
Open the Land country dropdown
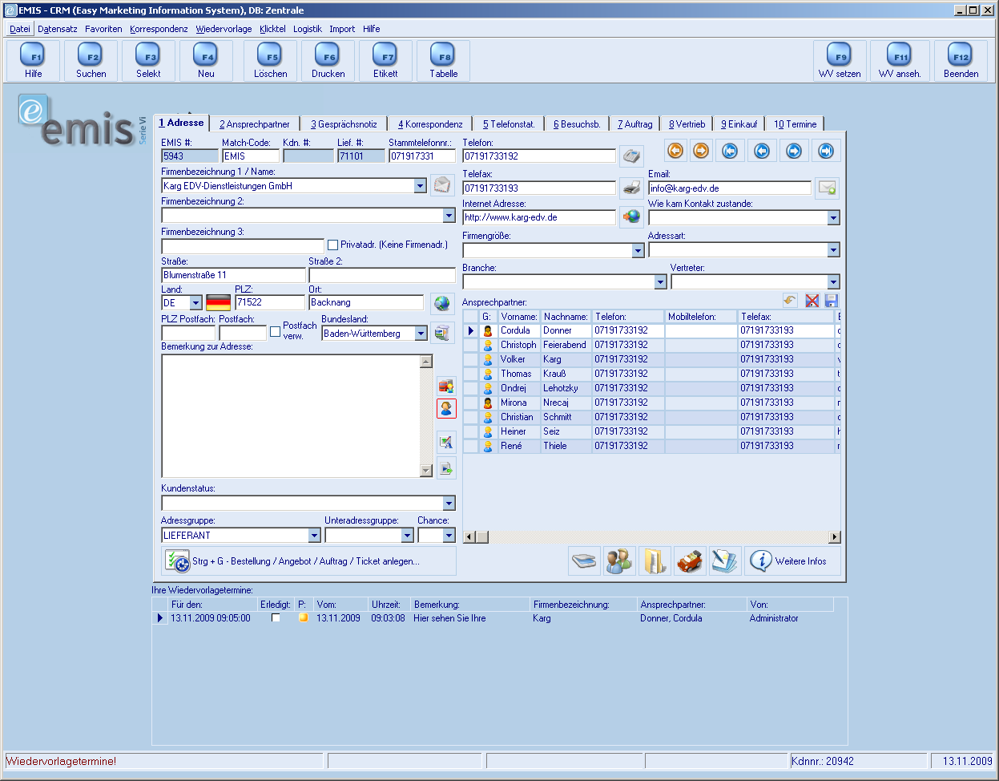coord(195,303)
